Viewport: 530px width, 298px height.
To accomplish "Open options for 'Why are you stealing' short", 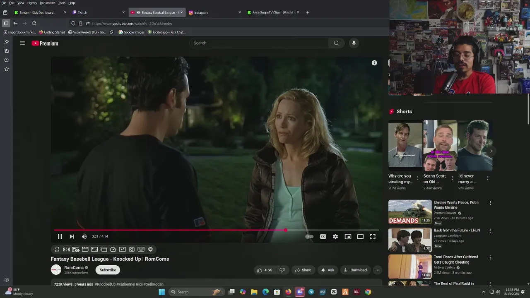I will point(417,178).
